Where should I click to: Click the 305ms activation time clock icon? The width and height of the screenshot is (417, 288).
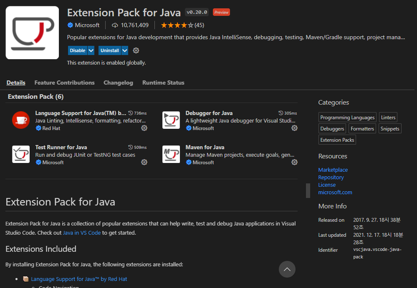tap(281, 113)
